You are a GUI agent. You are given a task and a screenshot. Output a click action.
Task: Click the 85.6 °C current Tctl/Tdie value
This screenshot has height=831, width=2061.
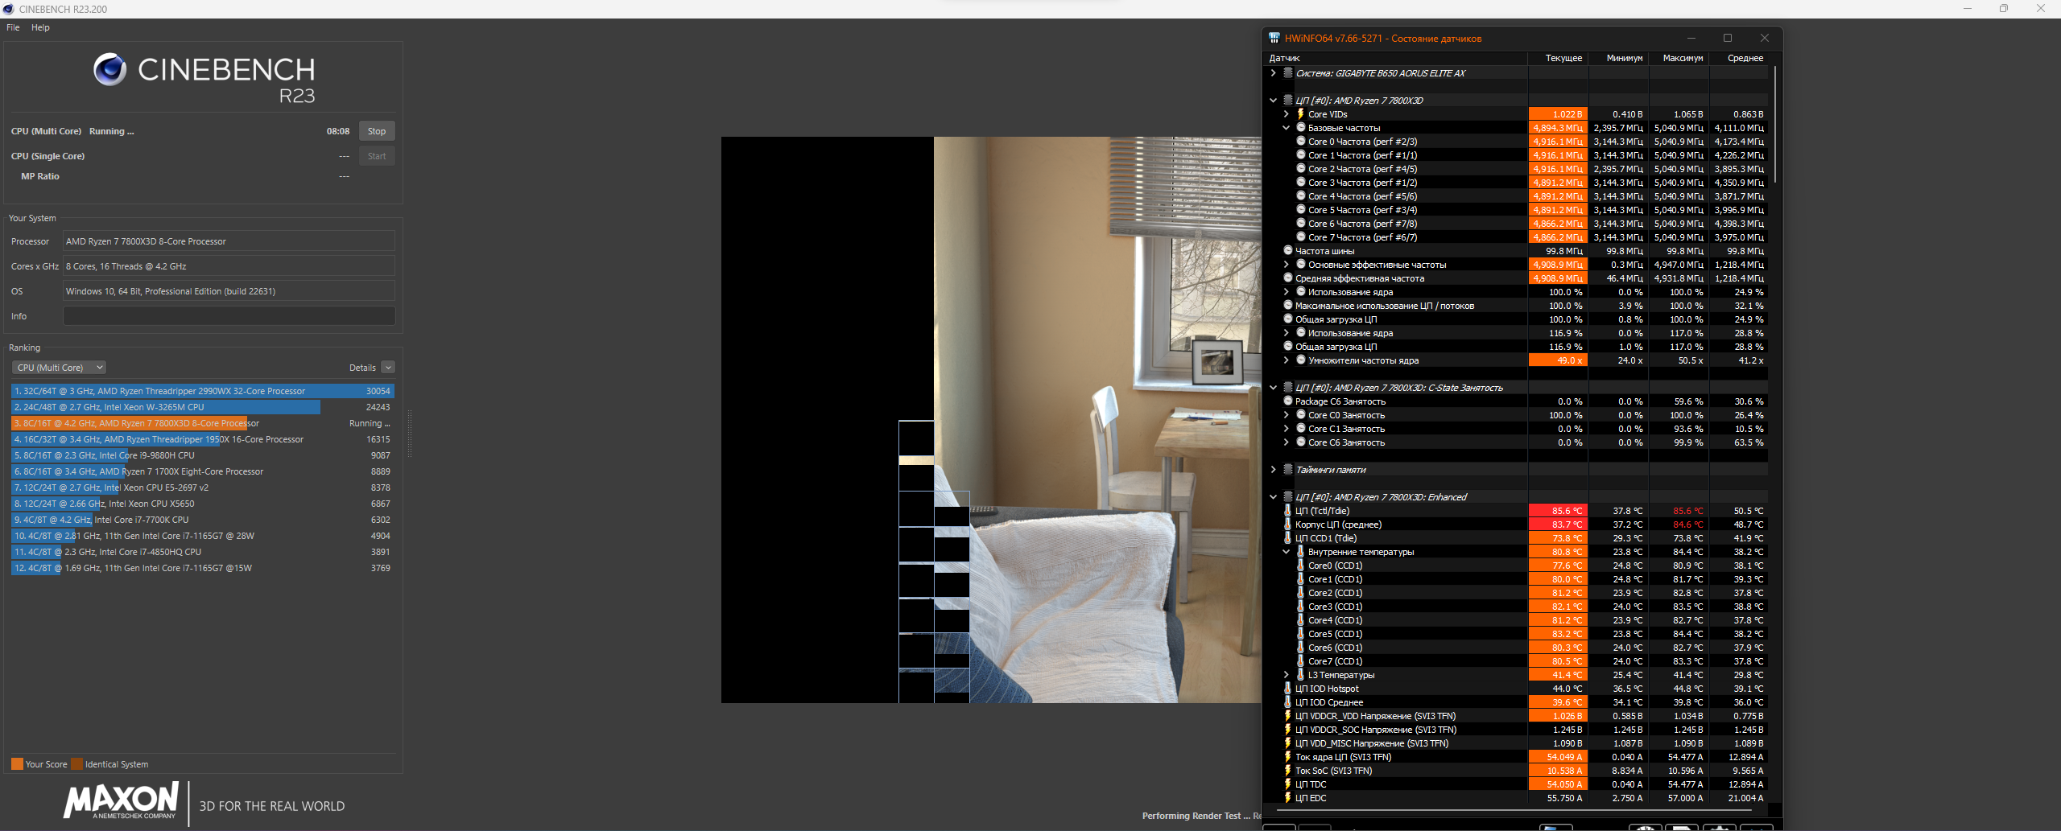point(1558,511)
